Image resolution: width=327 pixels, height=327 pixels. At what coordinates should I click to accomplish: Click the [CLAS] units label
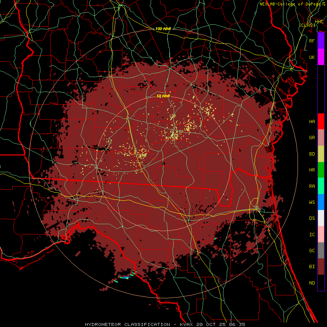pyautogui.click(x=307, y=25)
